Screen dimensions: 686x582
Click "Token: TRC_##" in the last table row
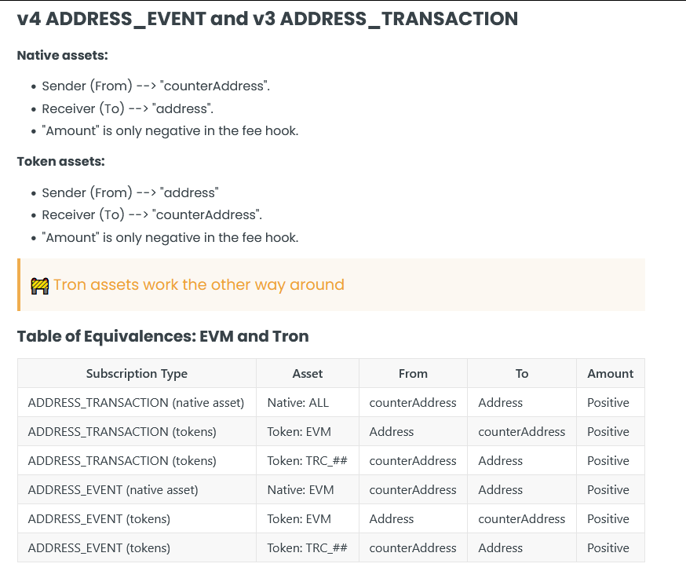(307, 548)
